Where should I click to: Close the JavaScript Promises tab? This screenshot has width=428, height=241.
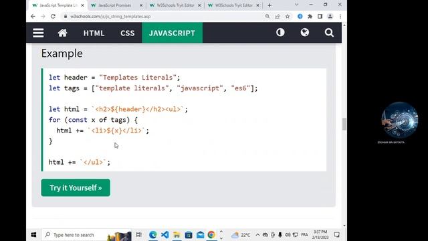point(141,5)
